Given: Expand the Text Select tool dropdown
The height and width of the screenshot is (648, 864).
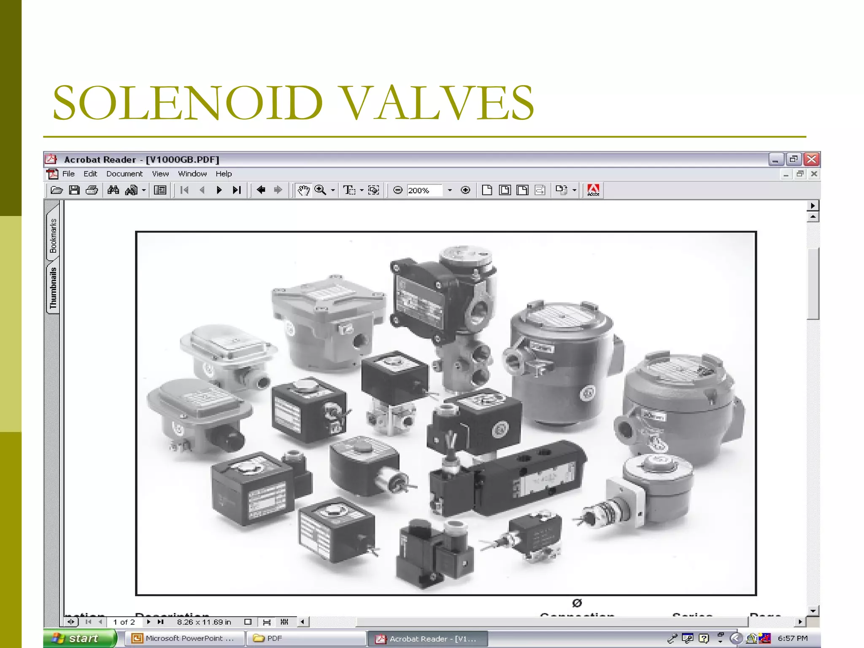Looking at the screenshot, I should point(362,190).
